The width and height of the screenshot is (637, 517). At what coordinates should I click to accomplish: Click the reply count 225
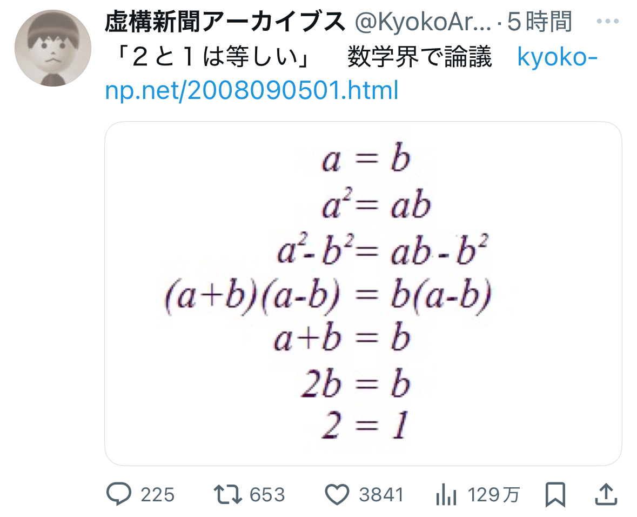[157, 494]
